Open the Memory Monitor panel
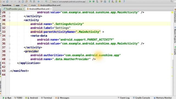Viewport: 176px width, 99px height. tap(163, 98)
